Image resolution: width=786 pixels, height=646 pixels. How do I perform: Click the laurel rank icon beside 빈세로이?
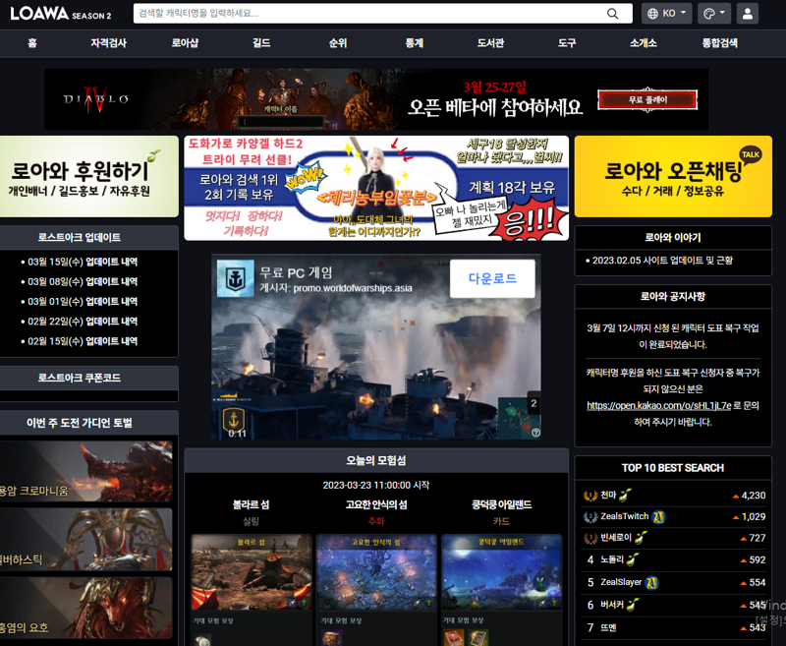click(590, 538)
